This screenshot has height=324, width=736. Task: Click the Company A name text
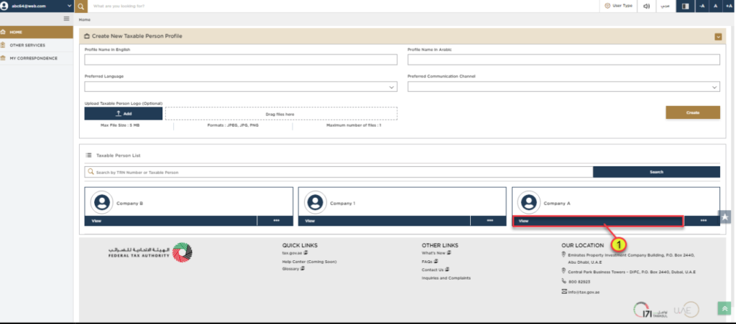557,204
